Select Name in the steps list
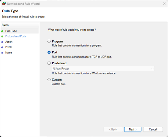The width and height of the screenshot is (168, 137). [8, 53]
